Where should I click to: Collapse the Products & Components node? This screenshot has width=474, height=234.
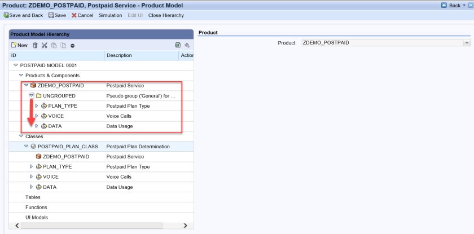[x=21, y=76]
